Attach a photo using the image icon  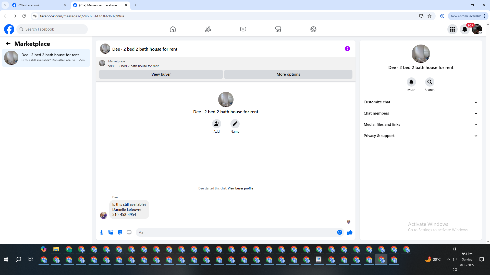[x=111, y=232]
